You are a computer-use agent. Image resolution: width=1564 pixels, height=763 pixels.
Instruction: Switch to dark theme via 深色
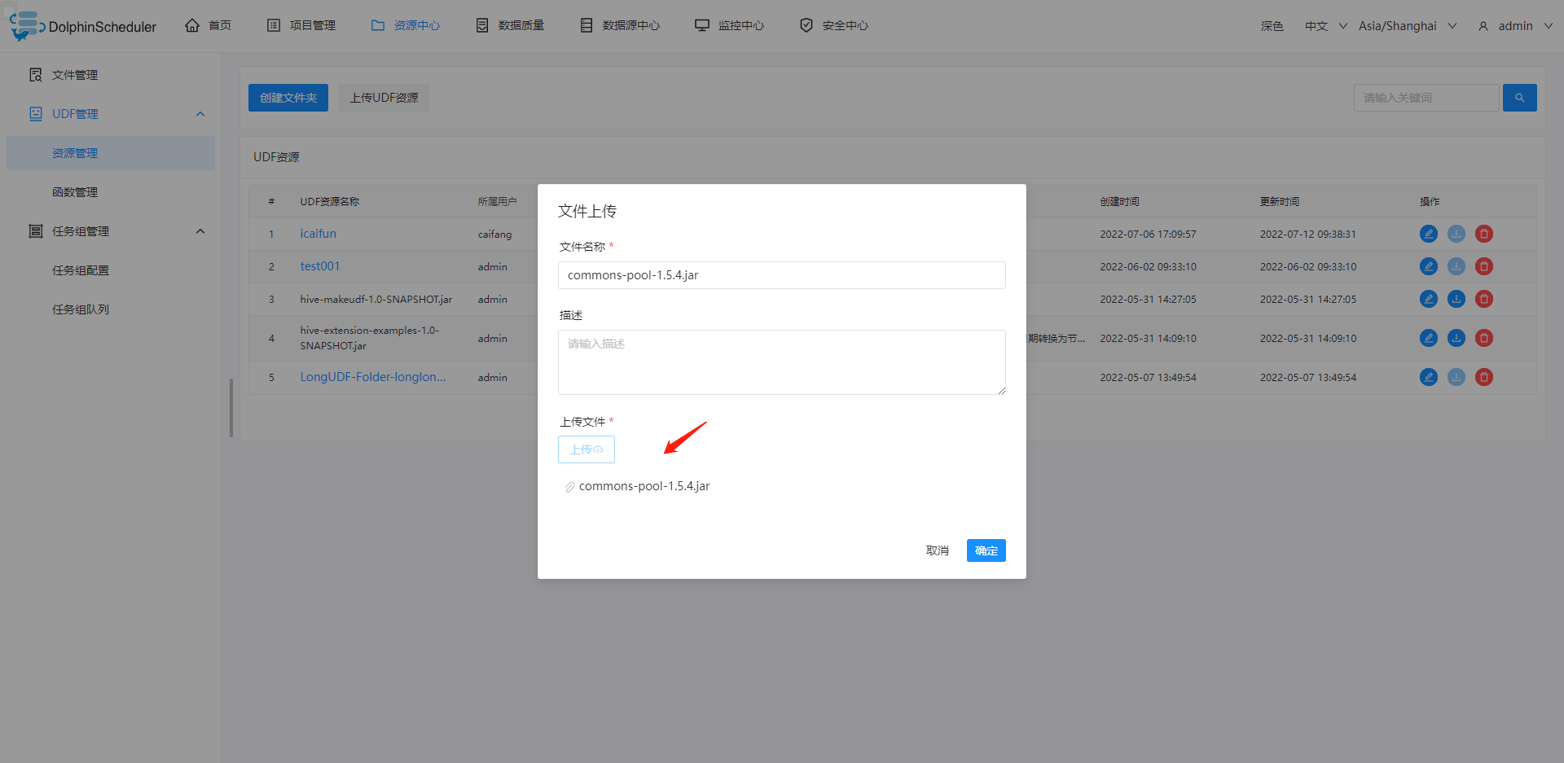click(1272, 25)
